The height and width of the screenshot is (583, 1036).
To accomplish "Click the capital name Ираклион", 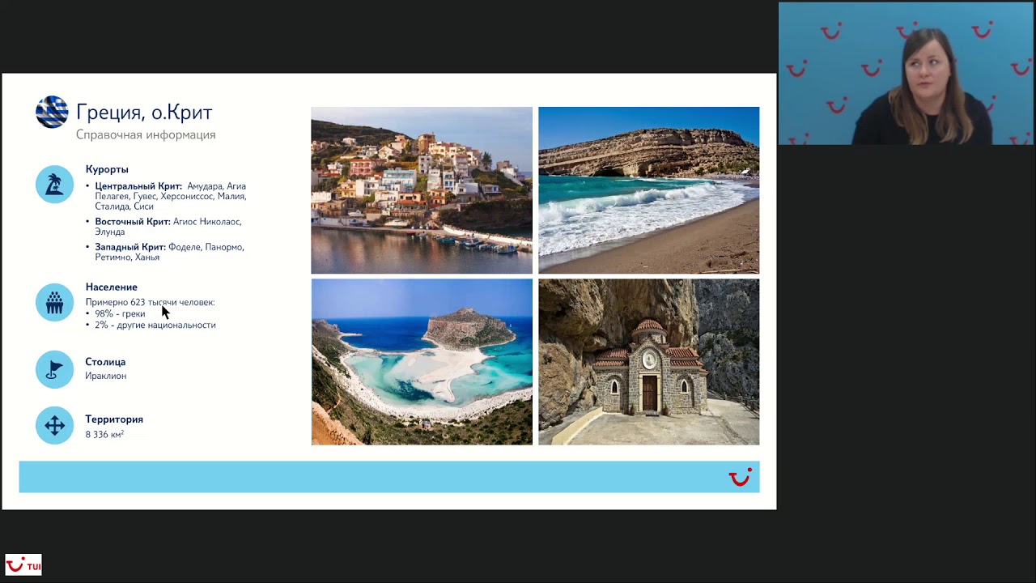I will (105, 376).
